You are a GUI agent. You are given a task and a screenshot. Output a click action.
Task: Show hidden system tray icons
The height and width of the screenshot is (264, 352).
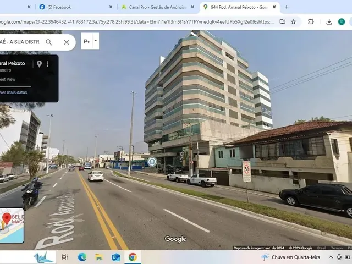click(x=331, y=257)
